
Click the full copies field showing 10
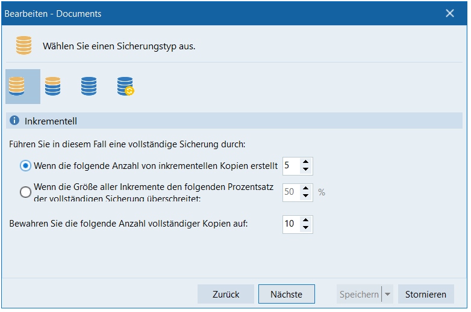(290, 224)
